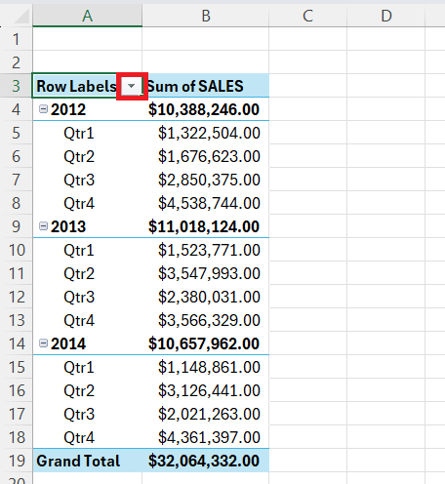
Task: Select the $2,380,031.00 cell
Action: pos(206,297)
